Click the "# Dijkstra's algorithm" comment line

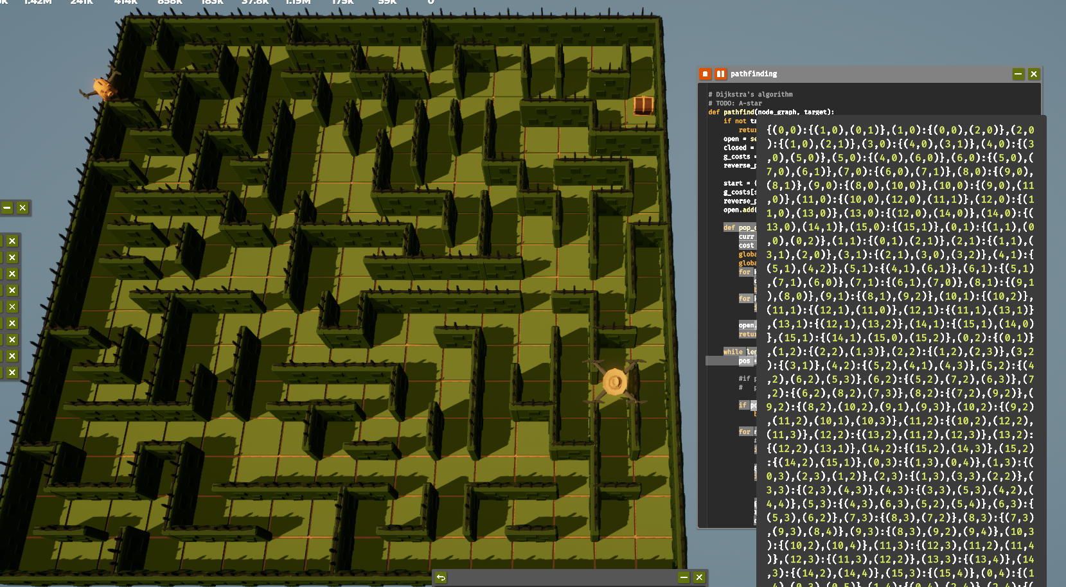pyautogui.click(x=751, y=94)
